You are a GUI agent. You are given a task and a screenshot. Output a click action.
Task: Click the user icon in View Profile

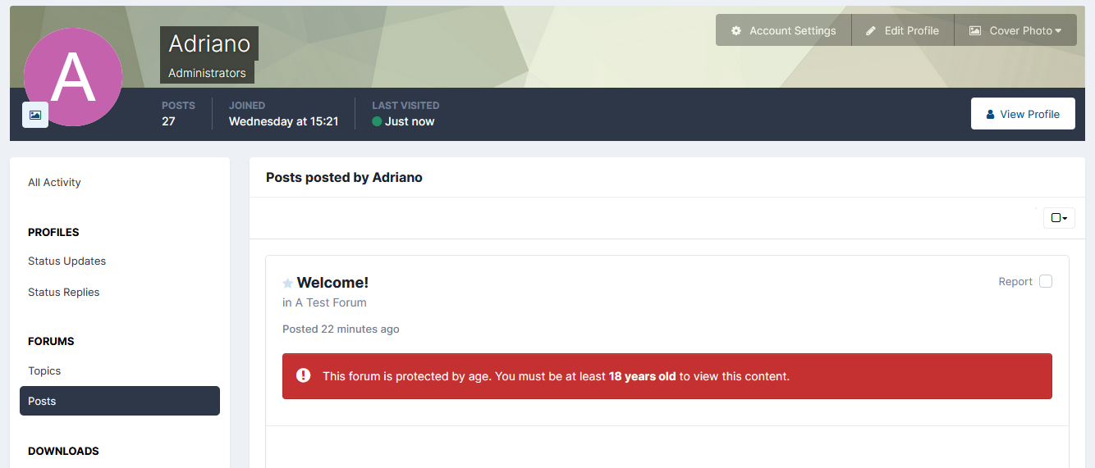point(990,115)
